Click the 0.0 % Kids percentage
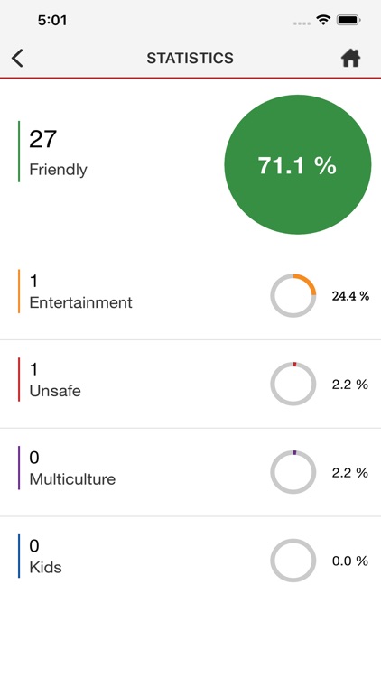This screenshot has height=677, width=381. (350, 561)
